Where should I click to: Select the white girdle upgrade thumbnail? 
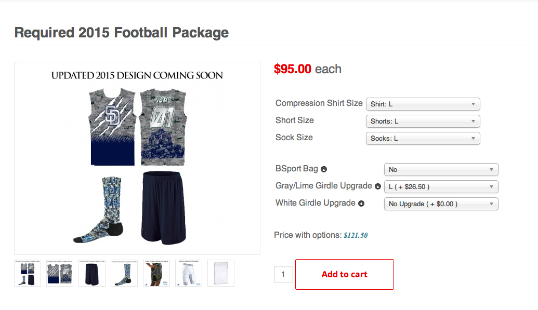(189, 273)
